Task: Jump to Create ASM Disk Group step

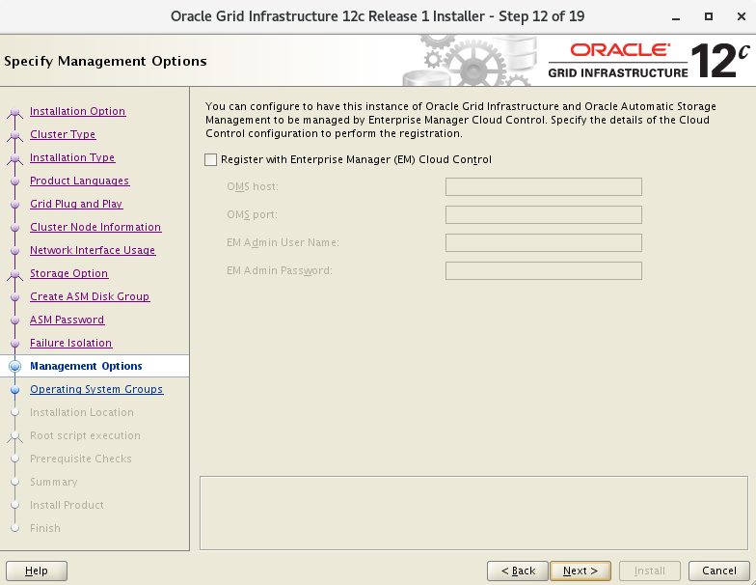Action: point(90,296)
